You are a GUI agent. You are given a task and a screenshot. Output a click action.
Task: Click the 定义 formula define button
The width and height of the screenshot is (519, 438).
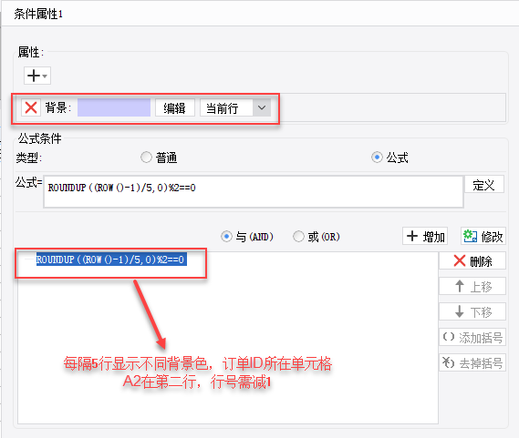pyautogui.click(x=484, y=185)
